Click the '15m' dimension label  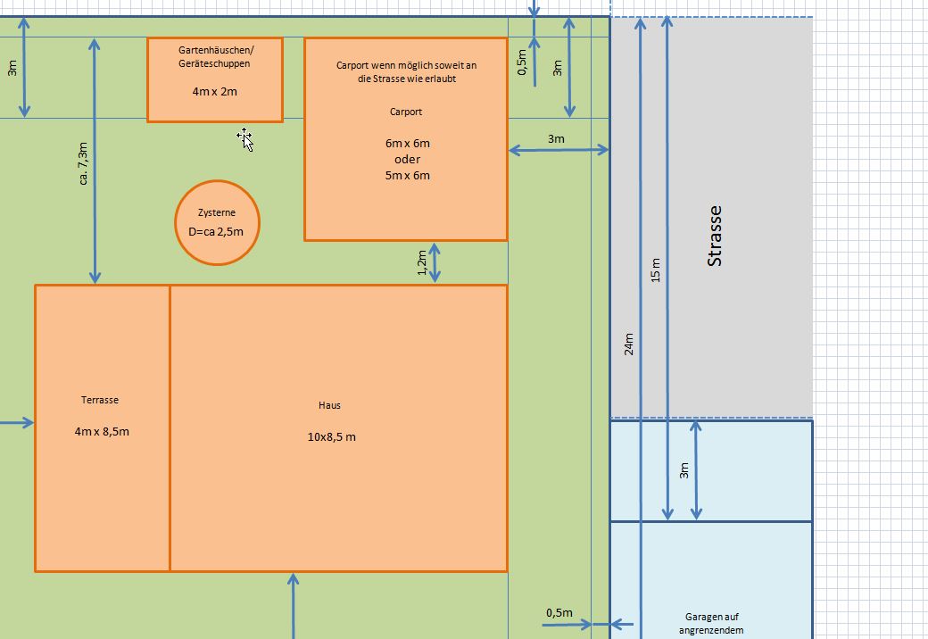(656, 270)
